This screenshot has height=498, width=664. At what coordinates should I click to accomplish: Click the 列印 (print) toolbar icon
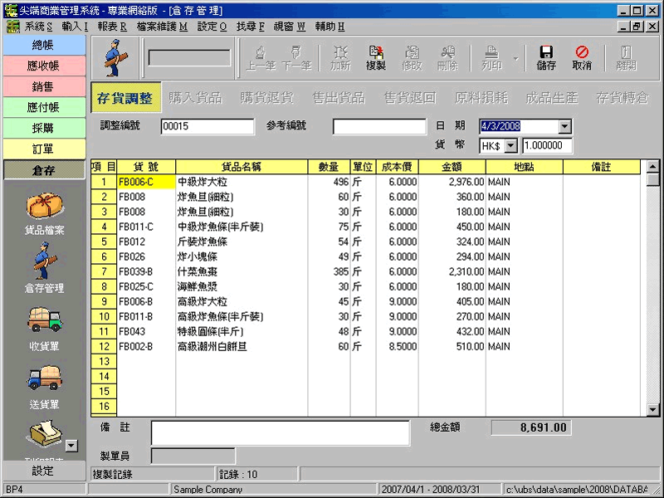492,57
